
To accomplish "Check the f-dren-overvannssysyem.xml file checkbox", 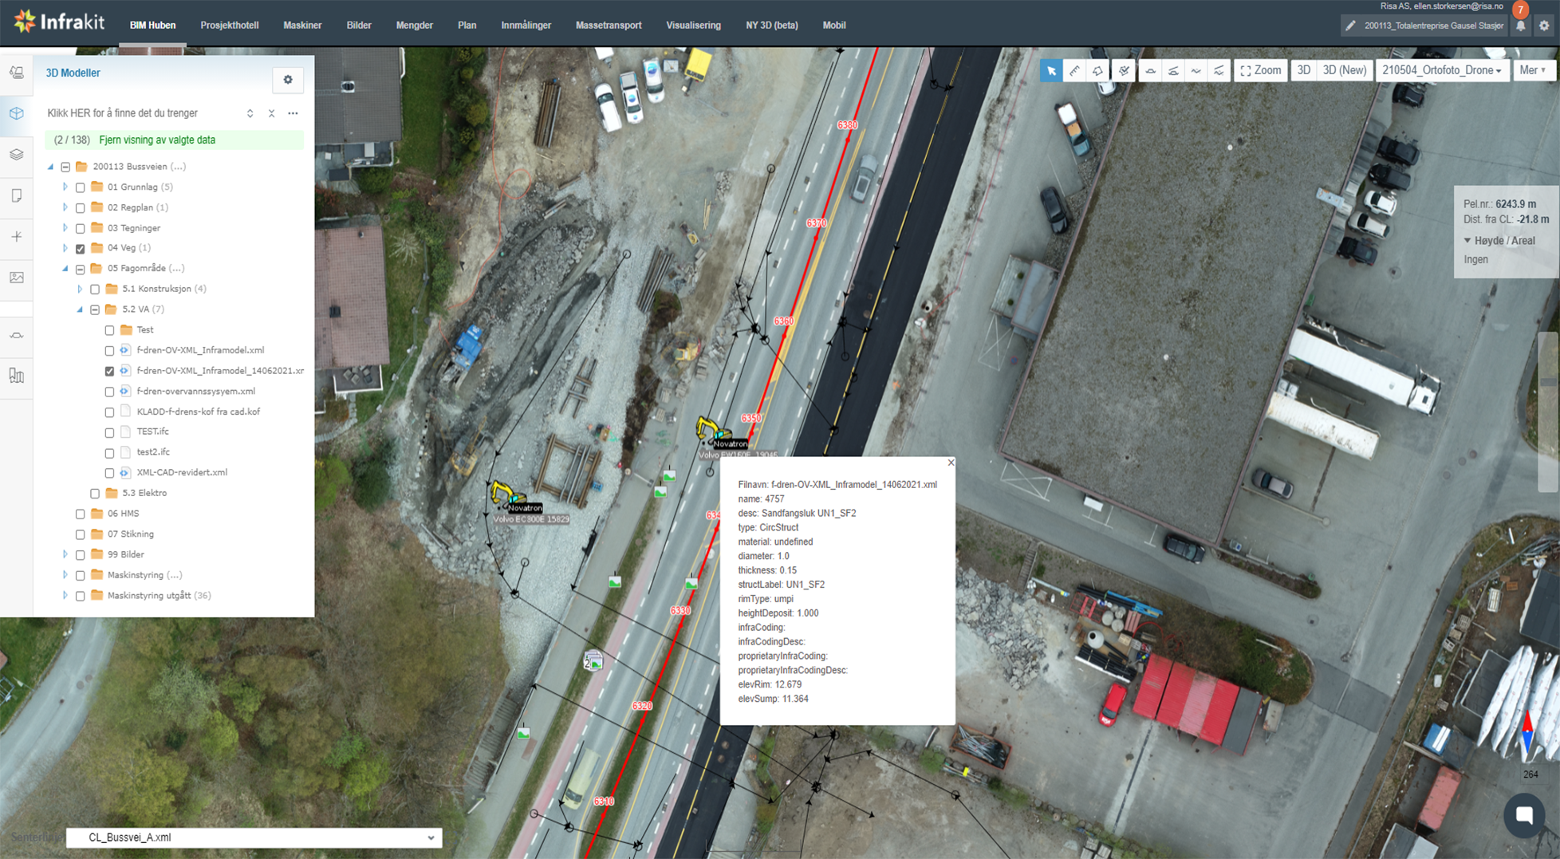I will pyautogui.click(x=110, y=392).
